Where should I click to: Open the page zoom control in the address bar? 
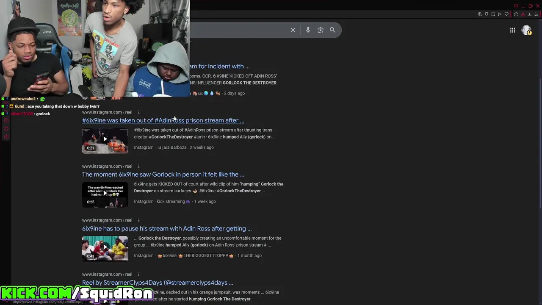480,14
